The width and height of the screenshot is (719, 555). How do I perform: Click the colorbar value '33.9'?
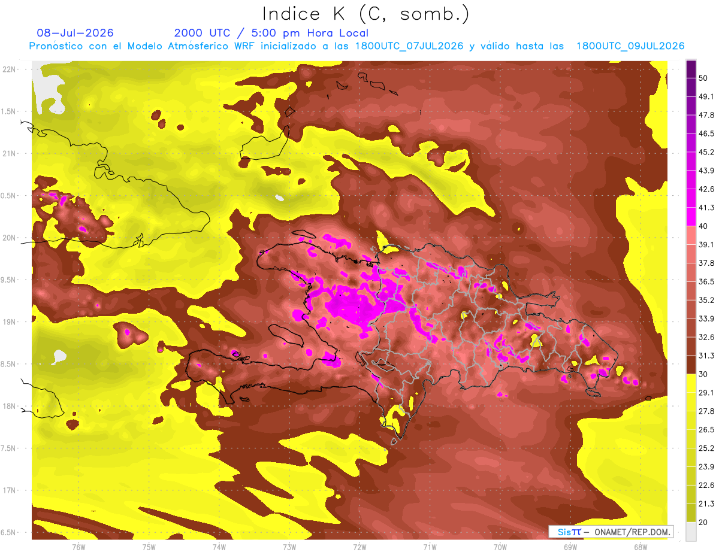point(706,319)
